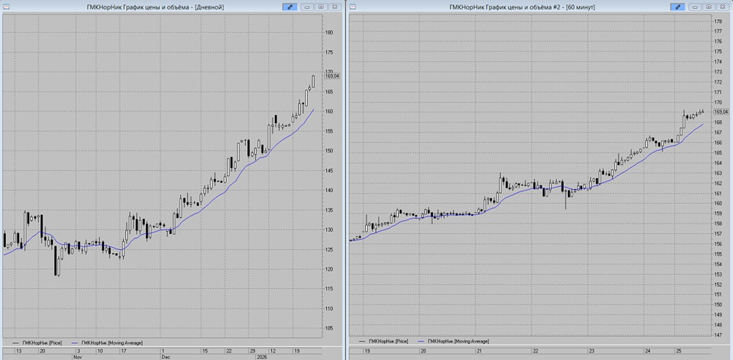Close the 60-minute chart window
This screenshot has height=360, width=733.
723,7
